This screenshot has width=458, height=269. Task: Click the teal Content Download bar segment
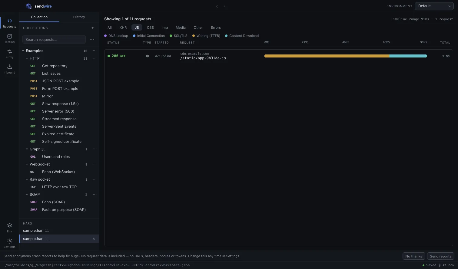(408, 56)
